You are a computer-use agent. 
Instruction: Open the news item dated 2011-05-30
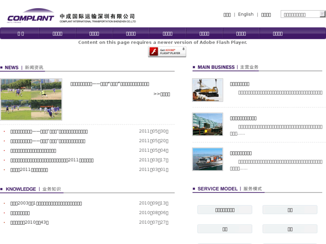pos(49,132)
